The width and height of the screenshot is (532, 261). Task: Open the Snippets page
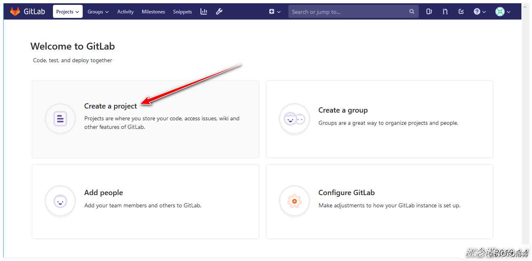tap(182, 12)
